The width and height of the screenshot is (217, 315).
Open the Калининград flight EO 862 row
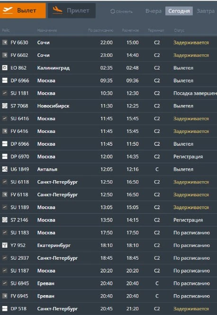[x=108, y=68]
